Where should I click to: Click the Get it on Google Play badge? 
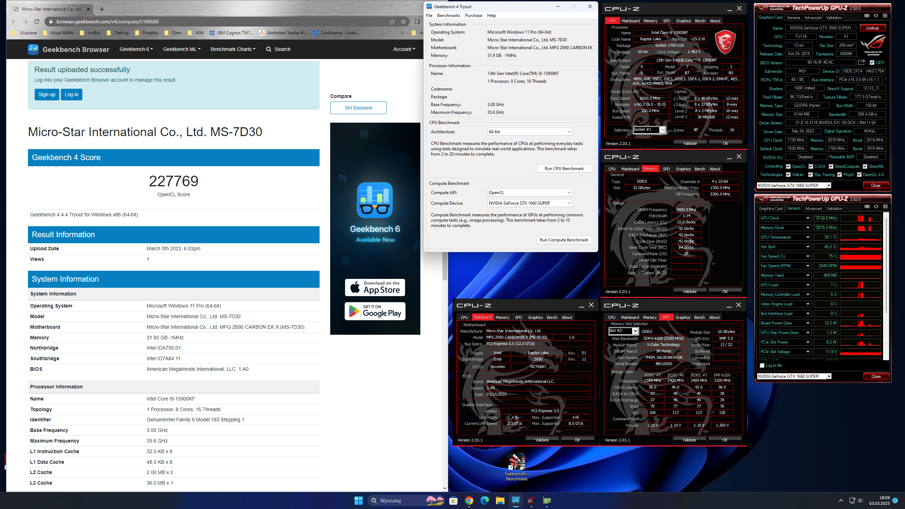[x=375, y=311]
